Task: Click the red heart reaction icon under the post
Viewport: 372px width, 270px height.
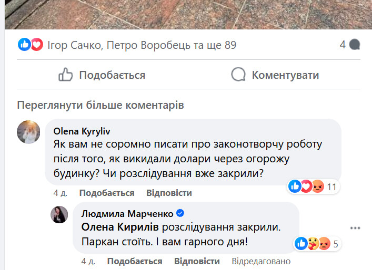Action: 37,45
